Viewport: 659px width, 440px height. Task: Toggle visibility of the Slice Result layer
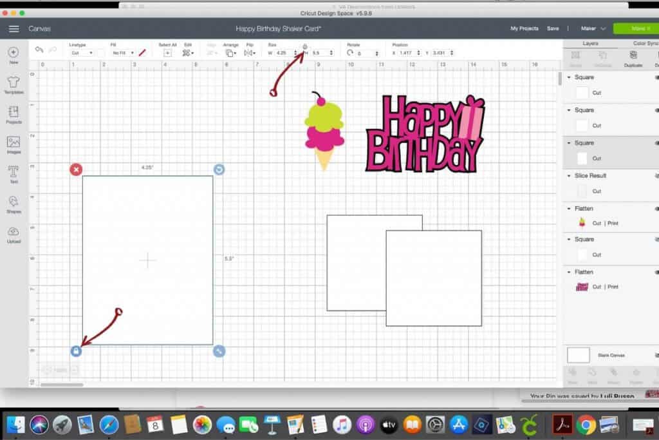click(x=656, y=176)
